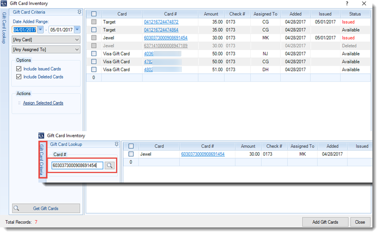380x235 pixels.
Task: Select checkbox for Visa Gift Card assigned to NJ
Action: coord(93,53)
